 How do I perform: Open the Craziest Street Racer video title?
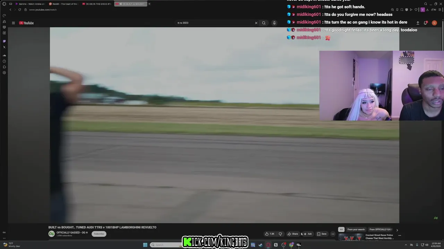tap(379, 237)
